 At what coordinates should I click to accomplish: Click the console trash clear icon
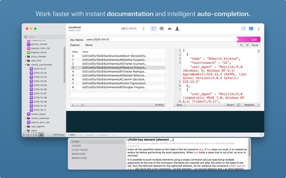pos(262,135)
